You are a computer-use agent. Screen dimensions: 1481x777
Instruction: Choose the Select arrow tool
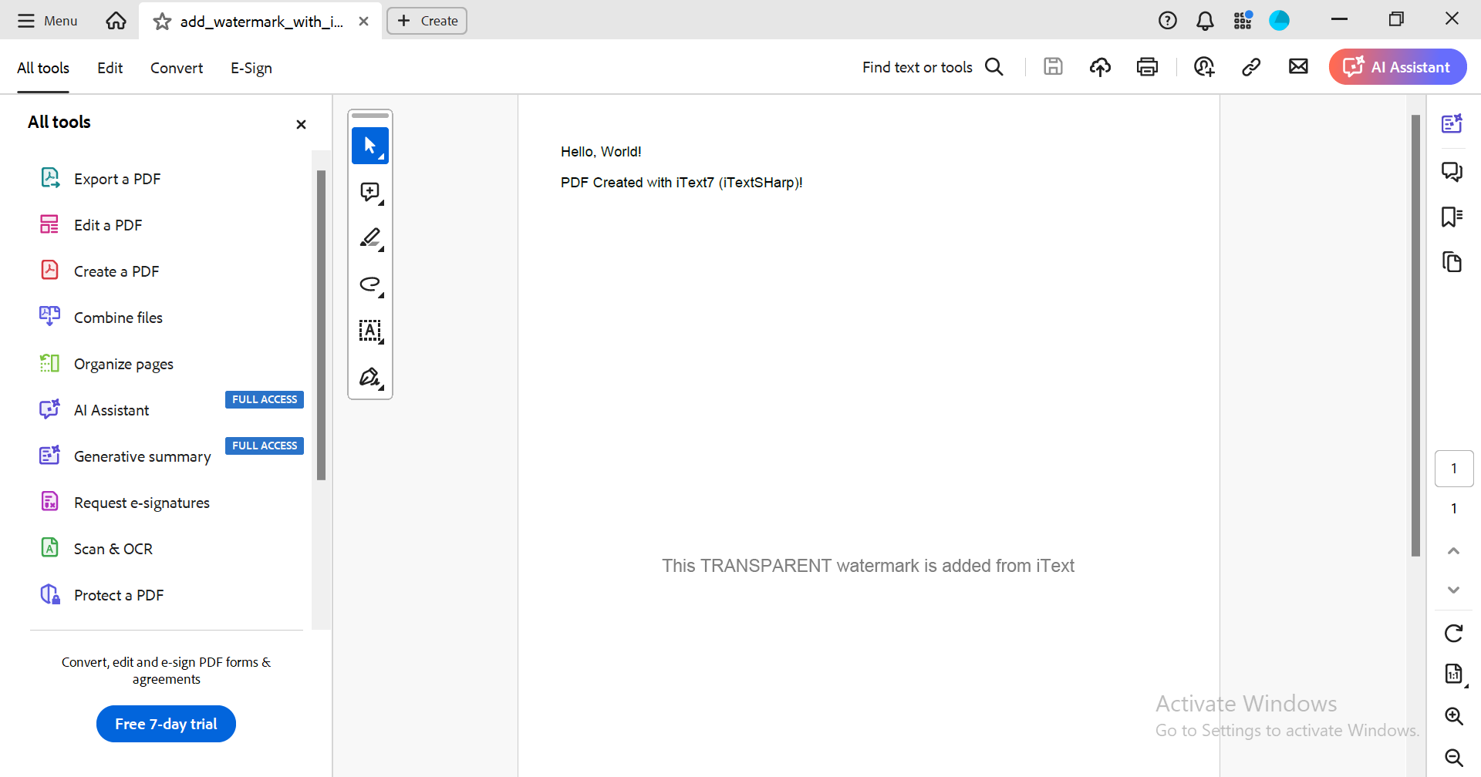click(x=370, y=146)
